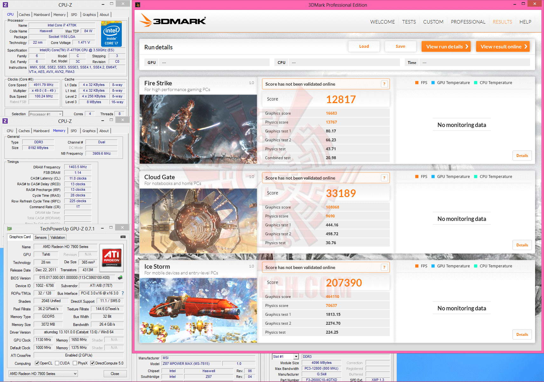Minimize the GPU-Z window
544x382 pixels.
click(x=102, y=228)
